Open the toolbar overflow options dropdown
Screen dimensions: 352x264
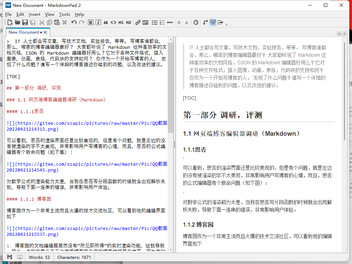pos(227,24)
